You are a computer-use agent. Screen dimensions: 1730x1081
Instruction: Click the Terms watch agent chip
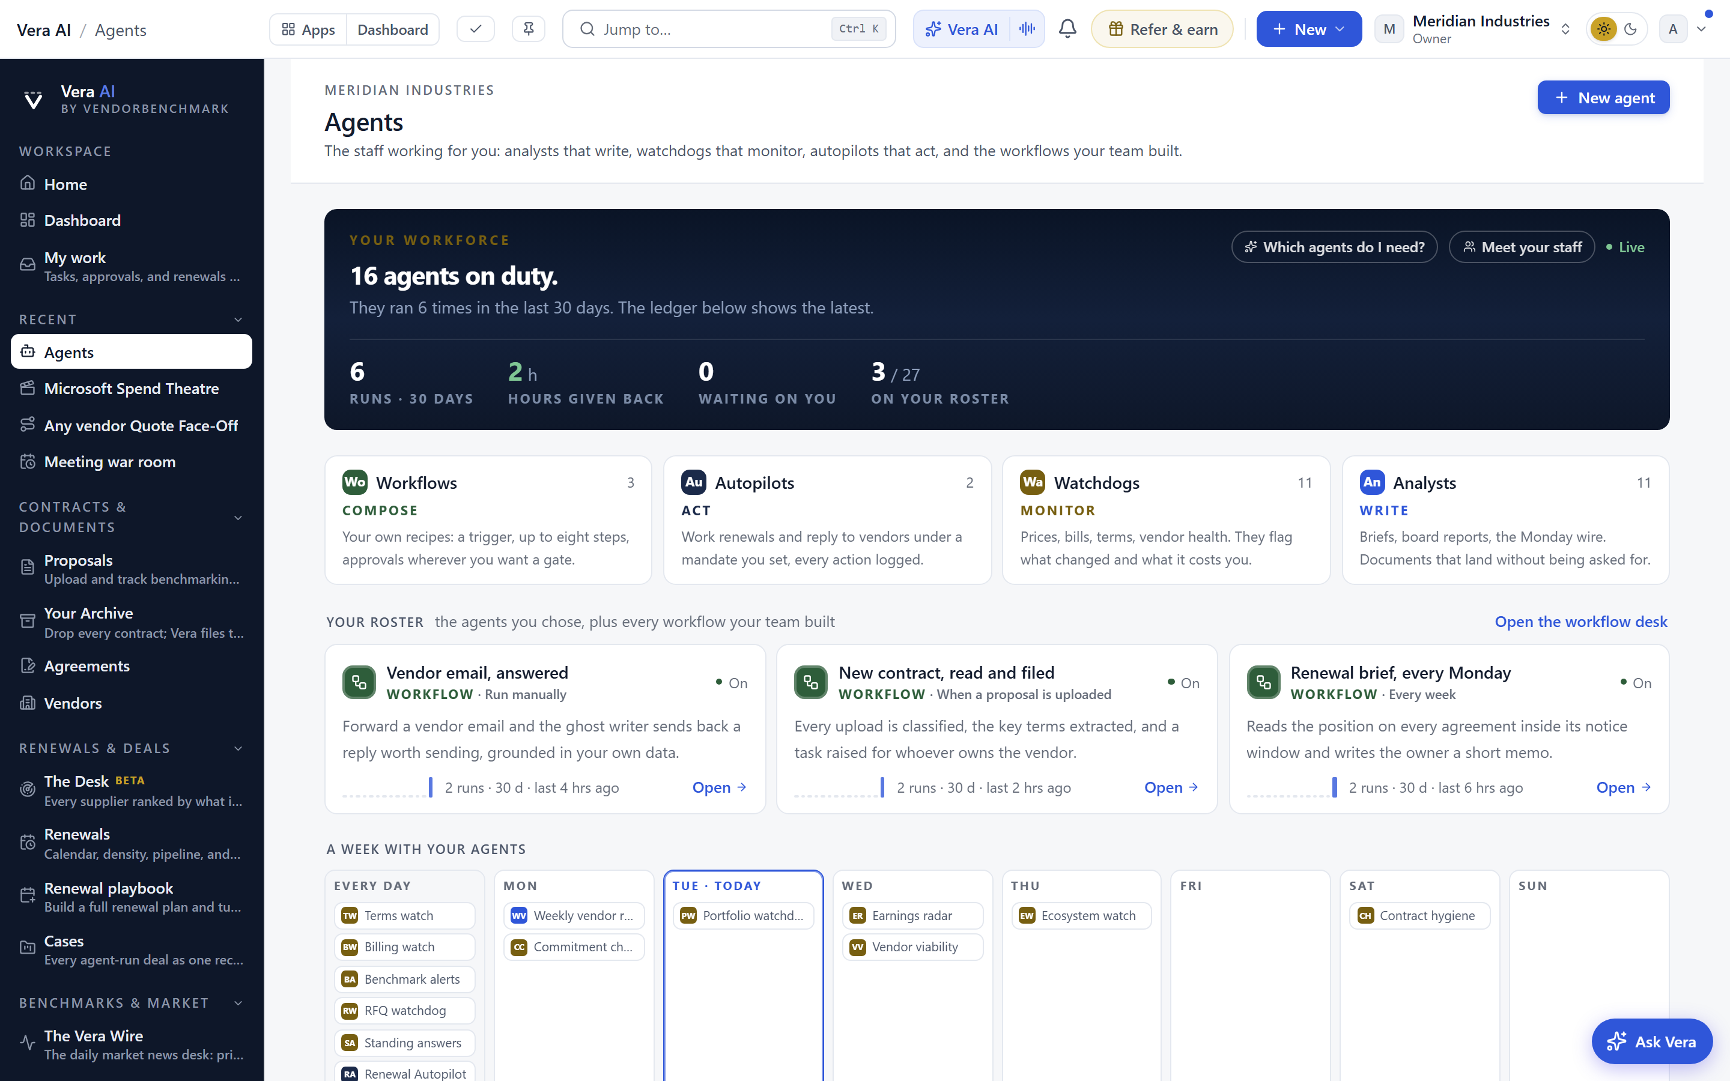click(405, 915)
